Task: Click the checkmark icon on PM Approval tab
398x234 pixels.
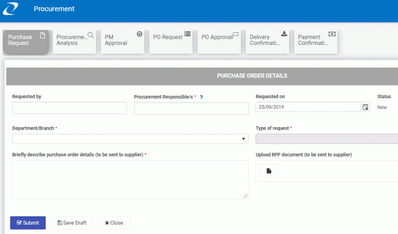Action: [x=139, y=34]
